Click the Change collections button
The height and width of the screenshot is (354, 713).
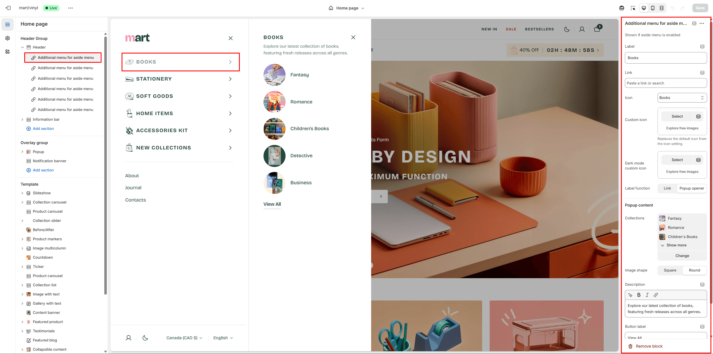coord(682,256)
